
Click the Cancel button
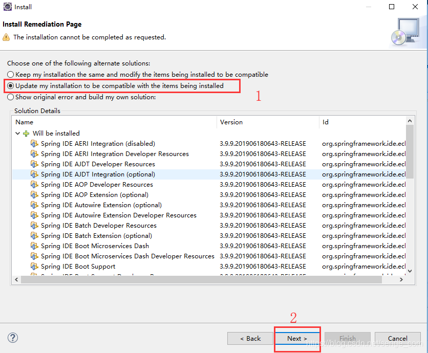397,339
